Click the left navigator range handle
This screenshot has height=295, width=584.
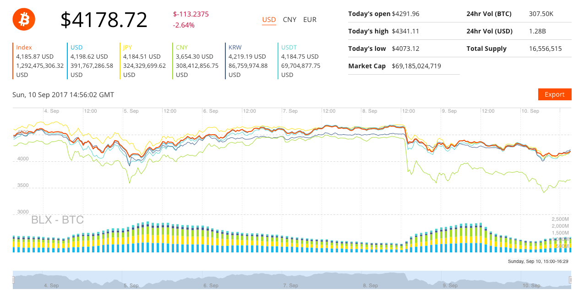pos(14,279)
